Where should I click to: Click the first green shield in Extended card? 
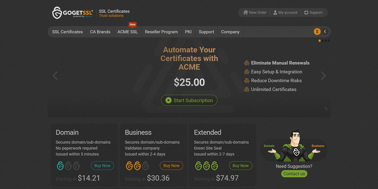pos(198,166)
